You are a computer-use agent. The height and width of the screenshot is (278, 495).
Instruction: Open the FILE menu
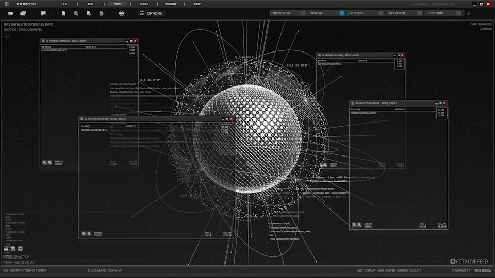pos(64,4)
